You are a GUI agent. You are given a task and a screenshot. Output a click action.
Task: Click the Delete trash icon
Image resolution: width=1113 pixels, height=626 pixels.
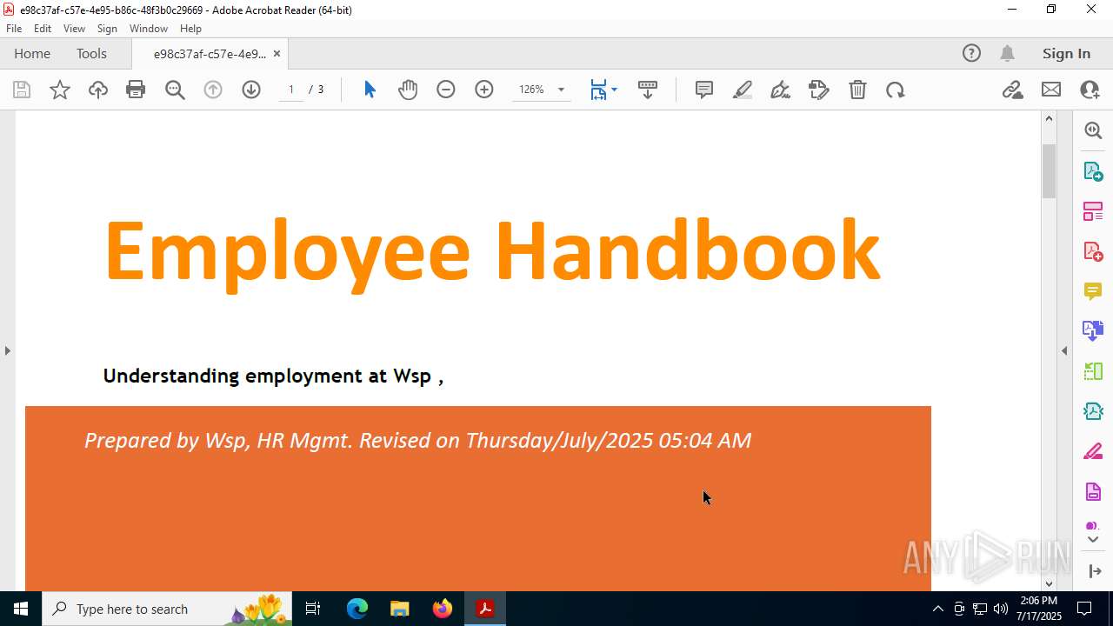click(x=857, y=90)
